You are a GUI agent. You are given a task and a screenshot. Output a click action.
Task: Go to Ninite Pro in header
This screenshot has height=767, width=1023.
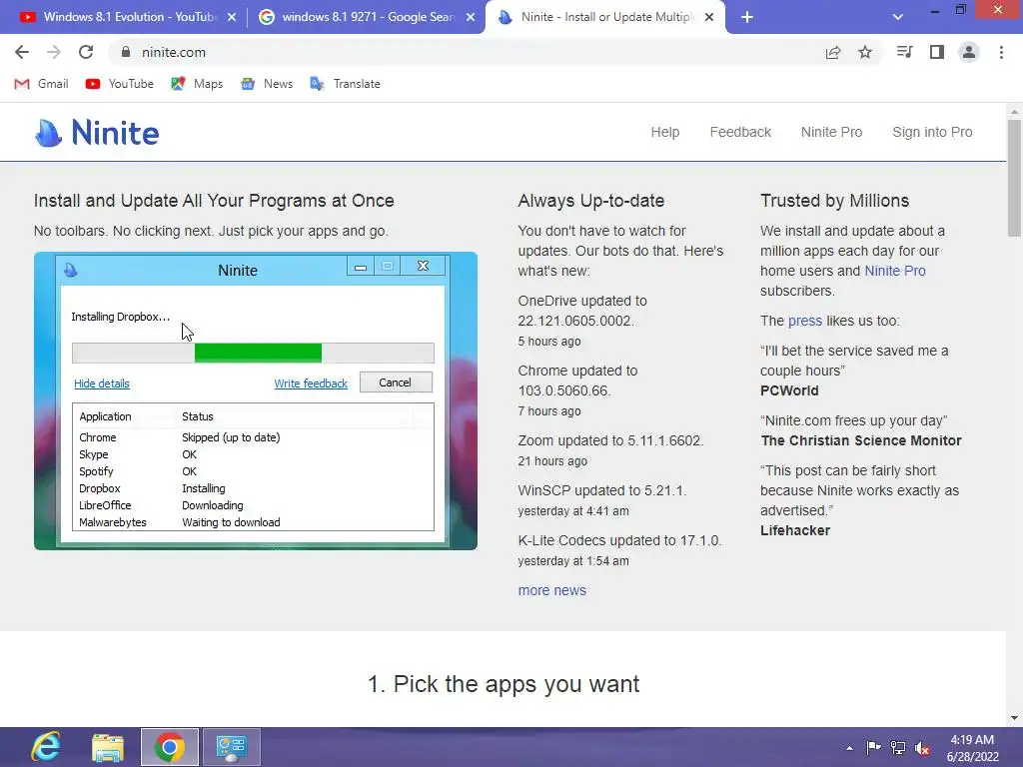(831, 133)
